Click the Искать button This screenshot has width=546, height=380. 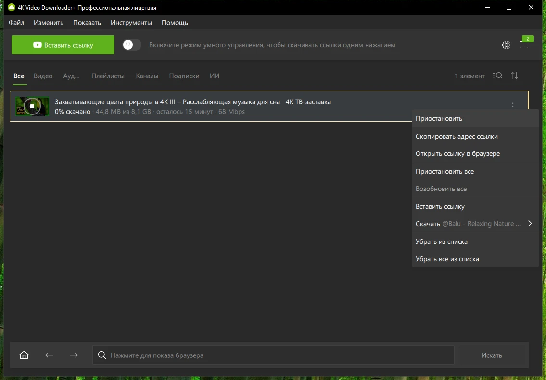pos(492,355)
